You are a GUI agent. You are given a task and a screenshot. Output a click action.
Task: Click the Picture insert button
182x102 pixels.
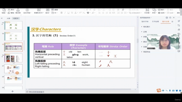coord(162,10)
